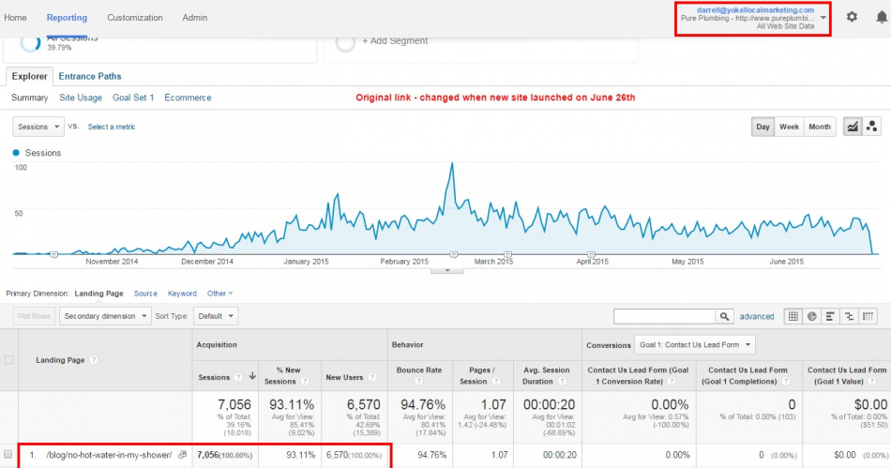
Task: Click the table search magnifier button
Action: click(725, 317)
